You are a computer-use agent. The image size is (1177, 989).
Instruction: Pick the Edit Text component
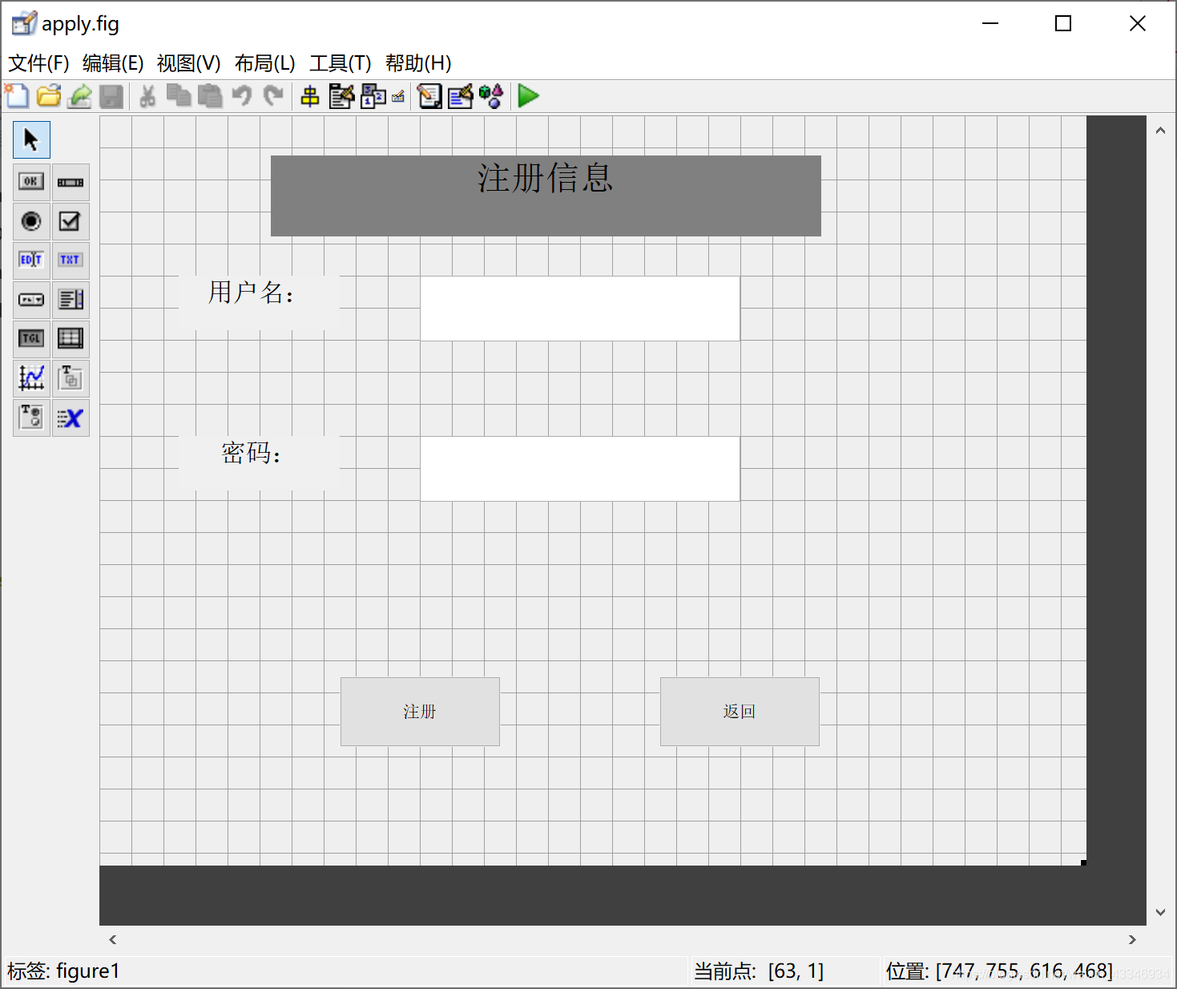[31, 260]
